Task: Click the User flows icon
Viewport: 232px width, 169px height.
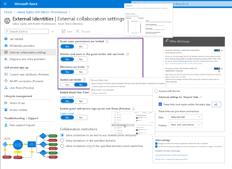Action: [6, 88]
